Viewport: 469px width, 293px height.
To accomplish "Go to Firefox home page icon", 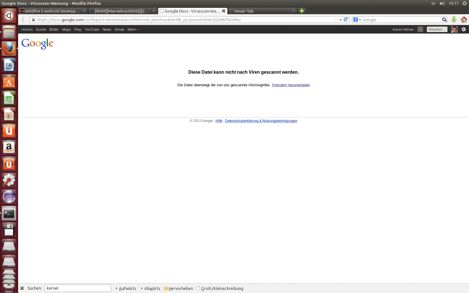I will pos(464,20).
